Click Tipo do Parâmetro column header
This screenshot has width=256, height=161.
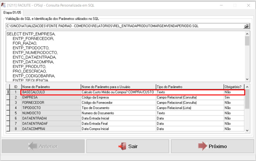click(x=190, y=87)
